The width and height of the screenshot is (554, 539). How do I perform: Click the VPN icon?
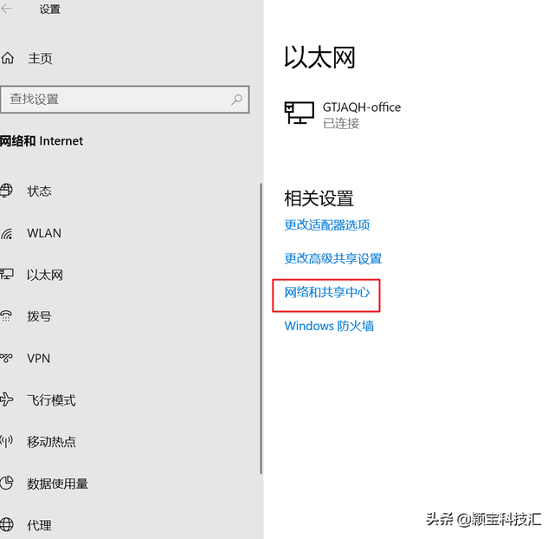click(6, 358)
